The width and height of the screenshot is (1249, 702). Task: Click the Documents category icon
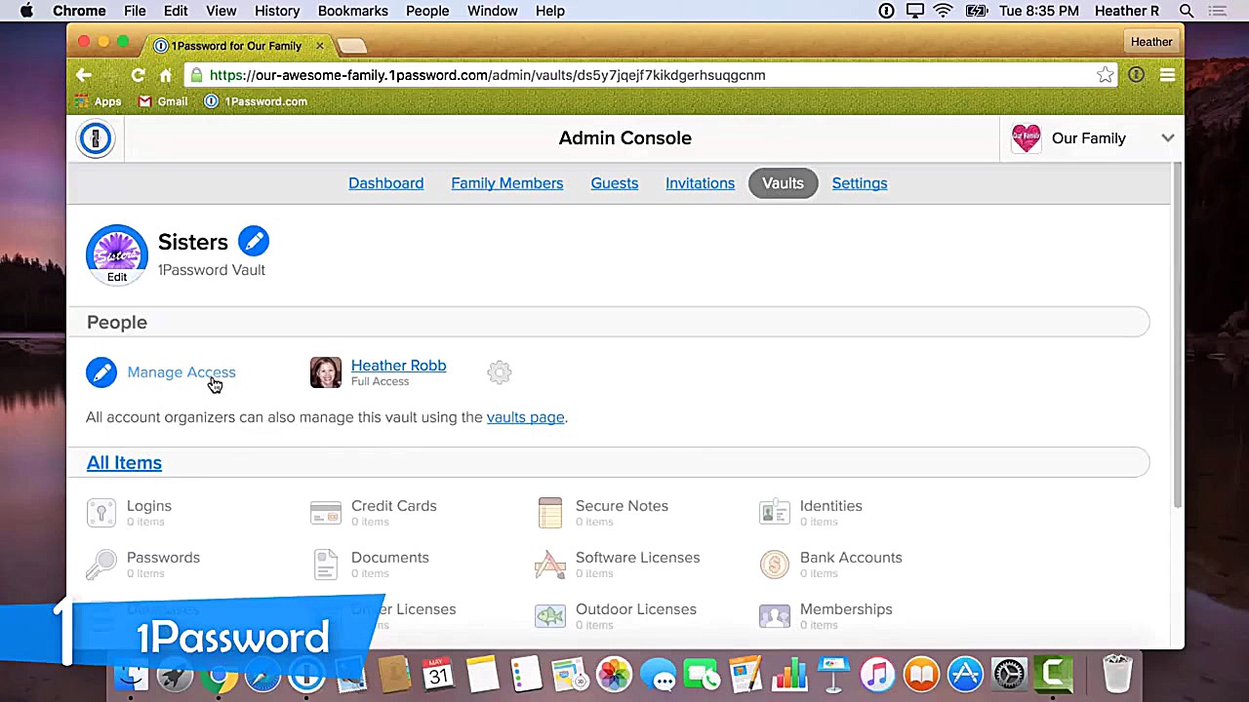click(x=325, y=564)
